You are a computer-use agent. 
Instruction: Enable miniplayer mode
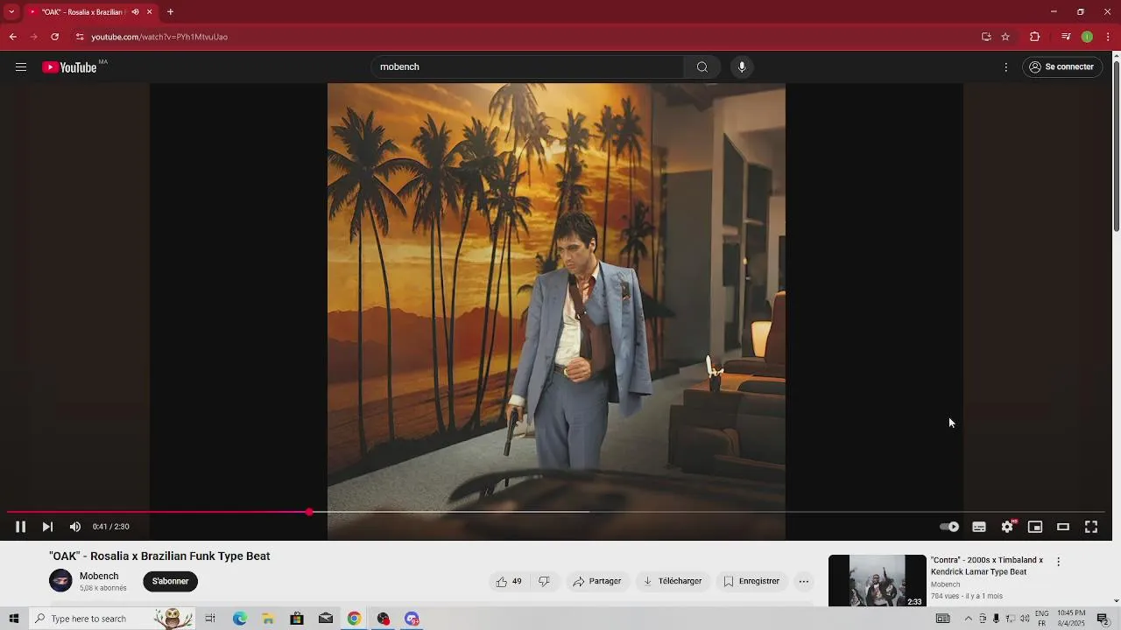(1035, 527)
